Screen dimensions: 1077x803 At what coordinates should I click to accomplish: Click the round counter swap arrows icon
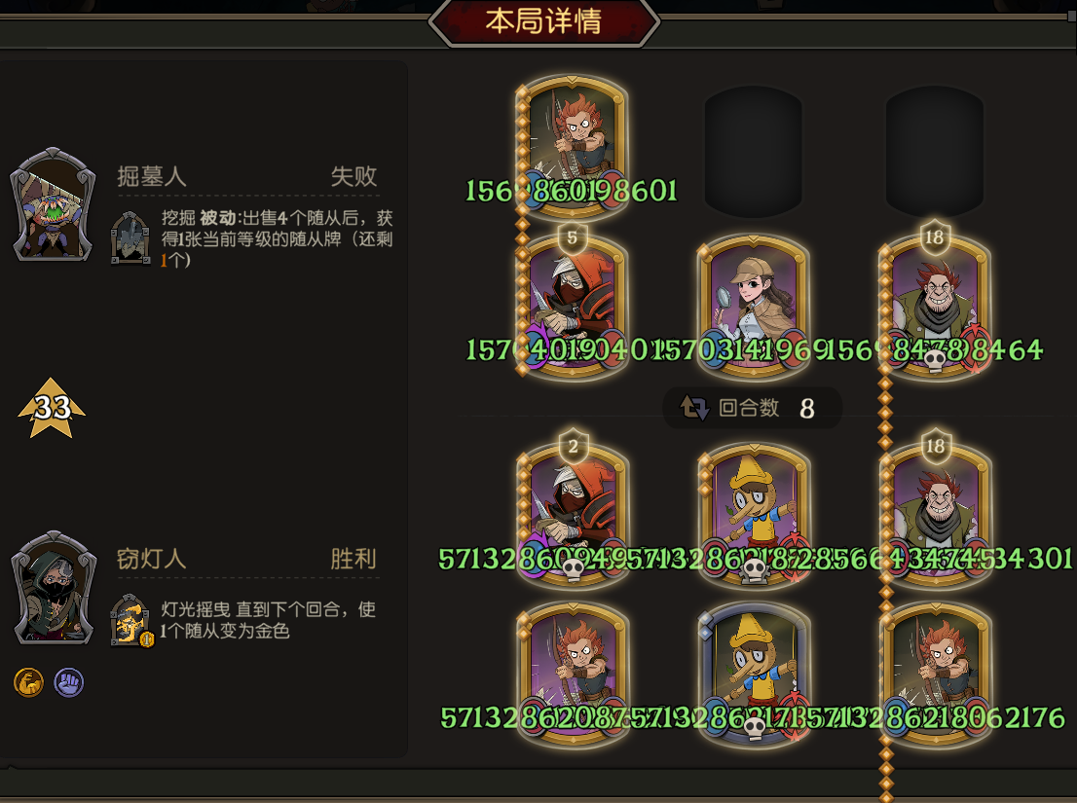[694, 408]
